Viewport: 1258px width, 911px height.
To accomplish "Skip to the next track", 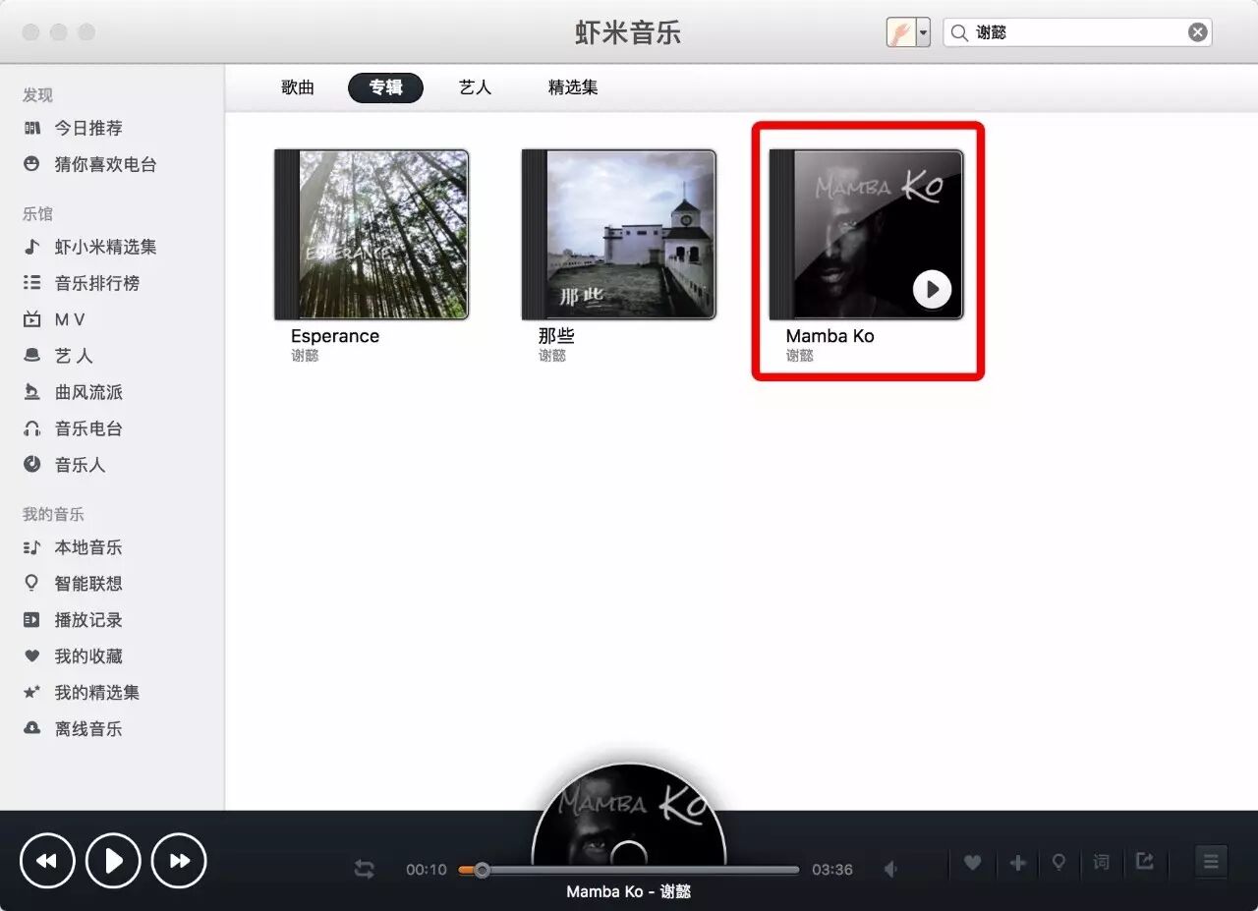I will [180, 861].
